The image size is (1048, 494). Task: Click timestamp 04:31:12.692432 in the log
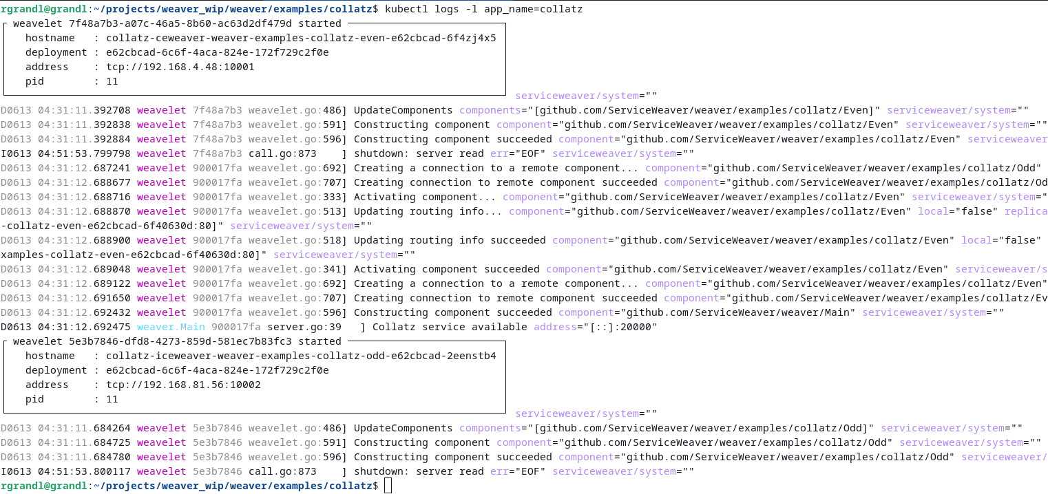[84, 312]
